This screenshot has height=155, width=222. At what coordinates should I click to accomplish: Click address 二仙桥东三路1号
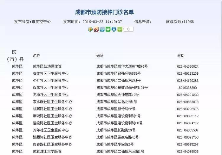pos(131,151)
